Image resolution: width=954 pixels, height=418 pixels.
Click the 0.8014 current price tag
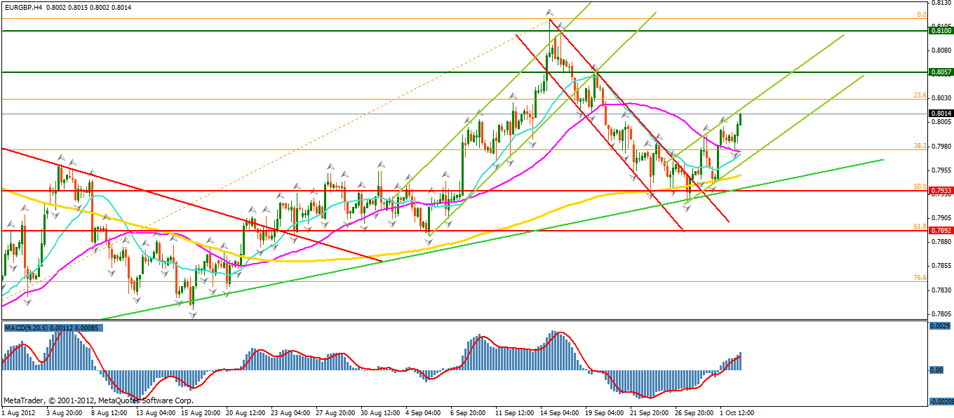940,114
